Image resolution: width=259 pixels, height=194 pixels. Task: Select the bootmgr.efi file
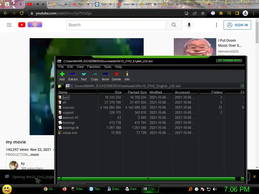(71, 128)
